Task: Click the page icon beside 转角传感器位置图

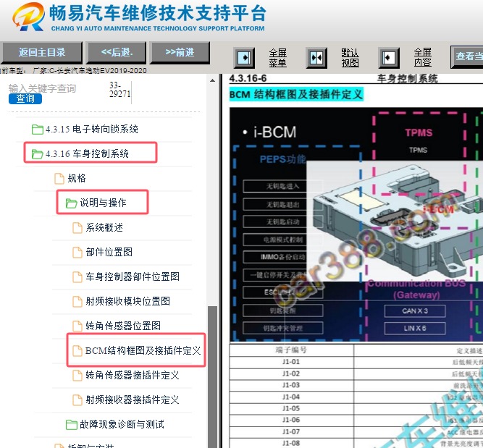Action: [x=77, y=326]
